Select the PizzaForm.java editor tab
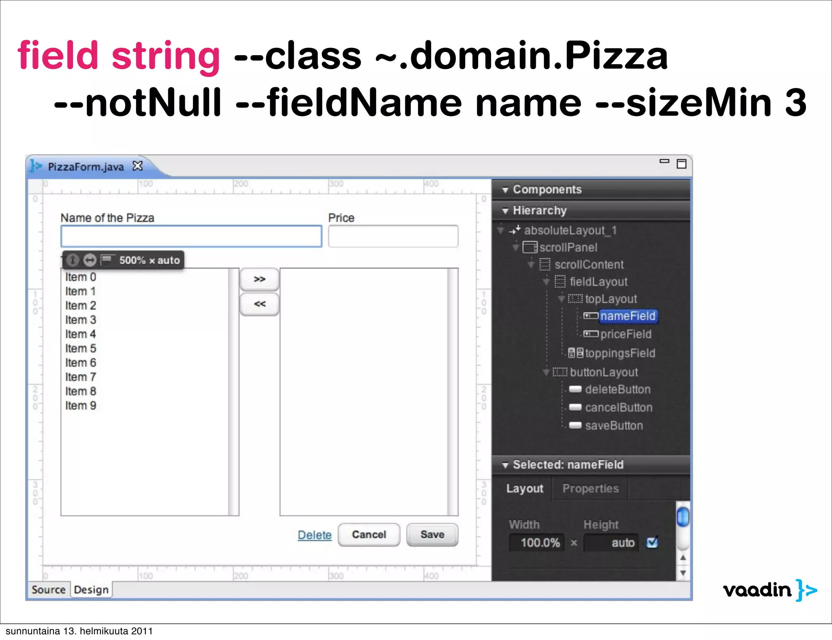 [86, 166]
